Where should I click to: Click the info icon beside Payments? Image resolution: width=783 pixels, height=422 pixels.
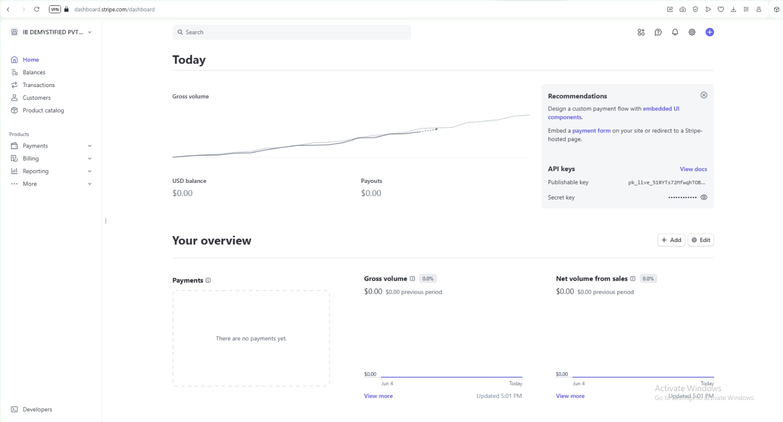point(208,280)
